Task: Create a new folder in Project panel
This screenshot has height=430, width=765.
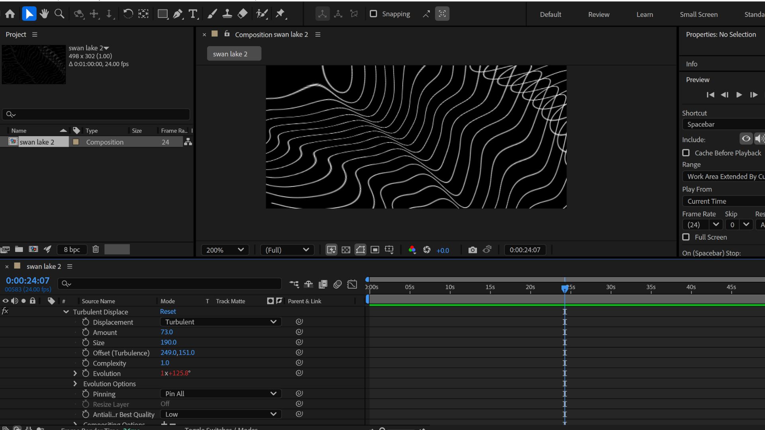Action: 19,249
